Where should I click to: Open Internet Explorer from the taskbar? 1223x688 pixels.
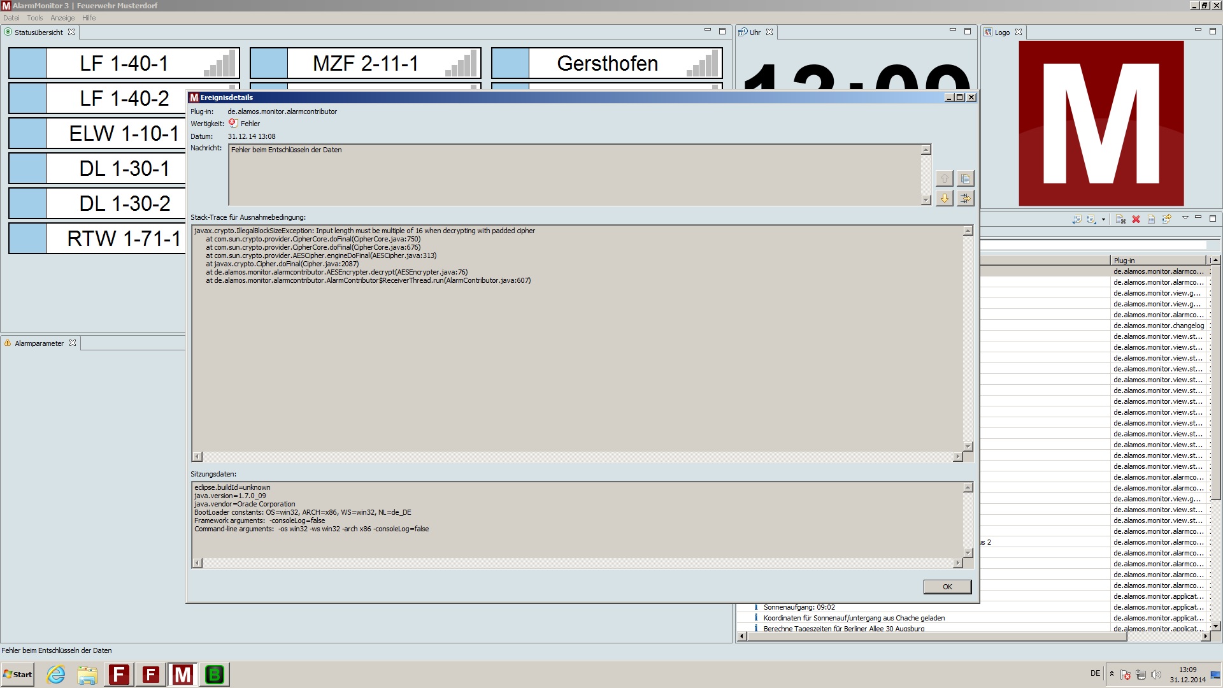56,674
